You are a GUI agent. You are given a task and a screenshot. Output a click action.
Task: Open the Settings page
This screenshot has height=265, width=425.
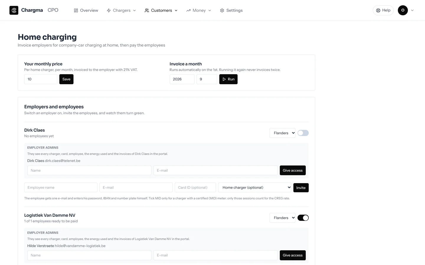[x=231, y=10]
